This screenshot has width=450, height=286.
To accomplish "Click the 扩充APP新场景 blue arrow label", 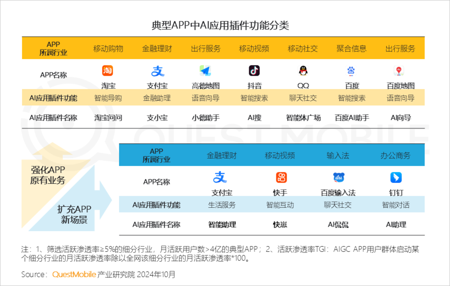I will point(74,214).
